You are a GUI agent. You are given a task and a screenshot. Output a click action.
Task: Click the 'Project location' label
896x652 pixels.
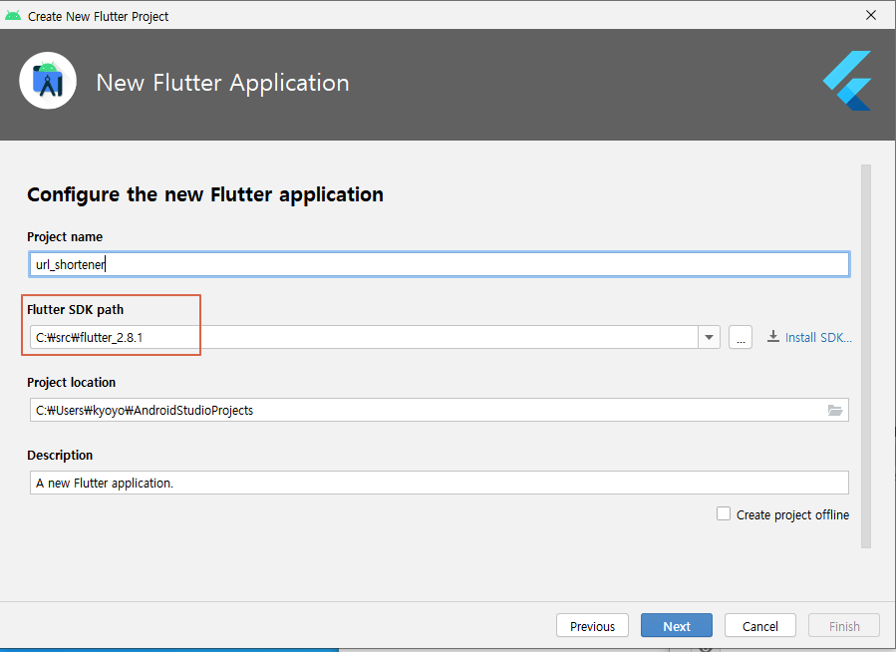point(71,382)
